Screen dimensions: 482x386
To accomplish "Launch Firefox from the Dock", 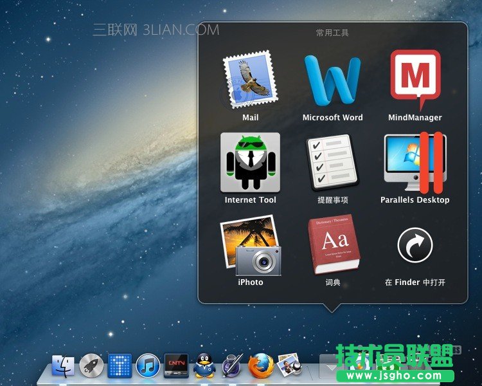I will pos(261,366).
